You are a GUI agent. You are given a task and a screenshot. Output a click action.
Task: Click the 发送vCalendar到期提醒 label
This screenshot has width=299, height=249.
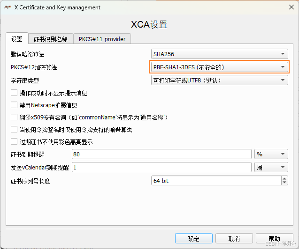[x=39, y=168]
